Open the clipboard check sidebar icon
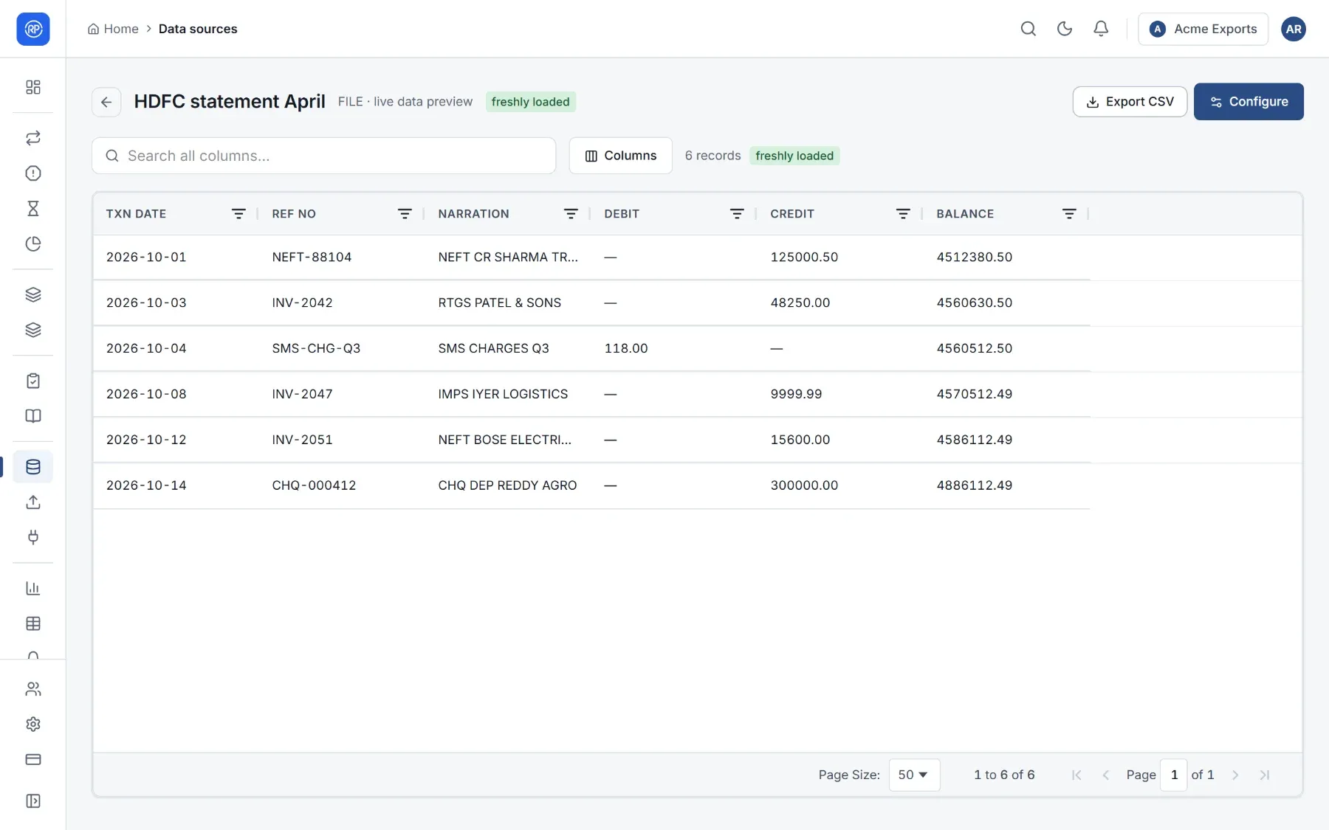This screenshot has height=830, width=1329. tap(33, 381)
